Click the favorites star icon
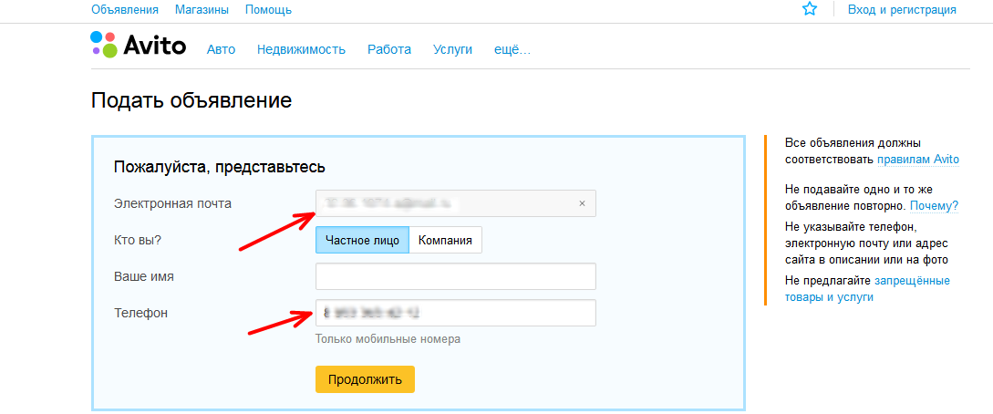993x414 pixels. 810,9
